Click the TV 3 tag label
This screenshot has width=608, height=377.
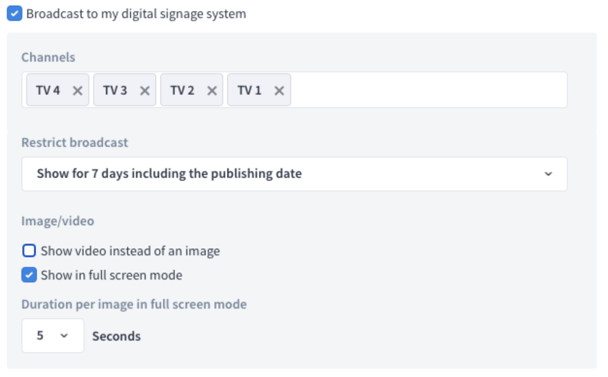coord(115,90)
